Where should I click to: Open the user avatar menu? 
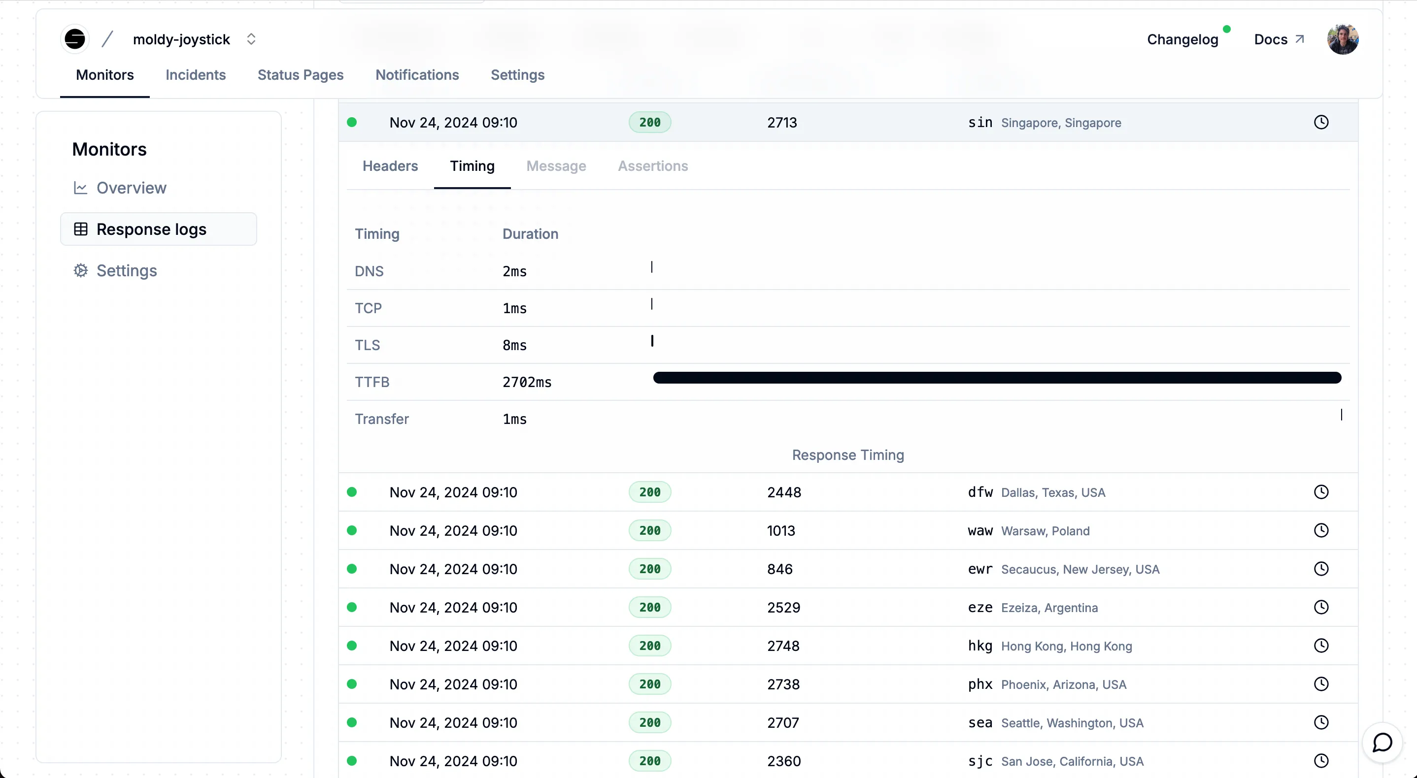pyautogui.click(x=1342, y=39)
